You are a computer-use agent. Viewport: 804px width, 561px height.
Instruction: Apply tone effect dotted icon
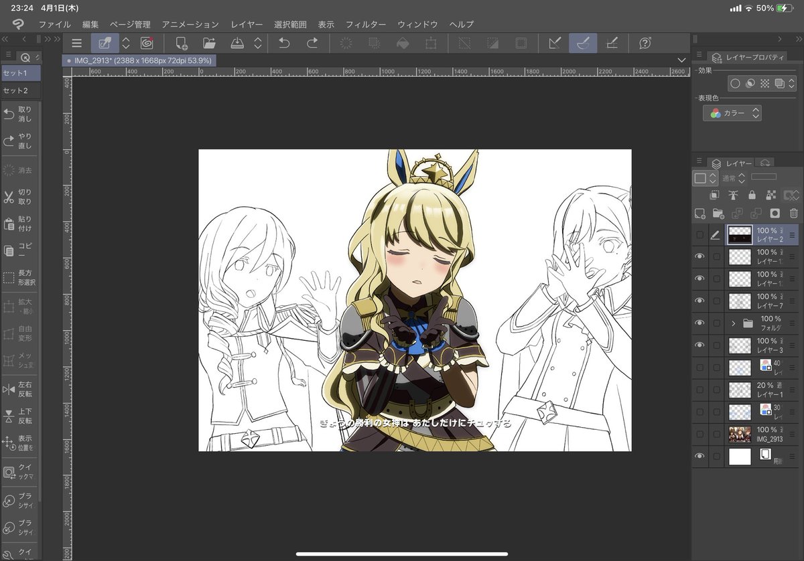(x=764, y=84)
